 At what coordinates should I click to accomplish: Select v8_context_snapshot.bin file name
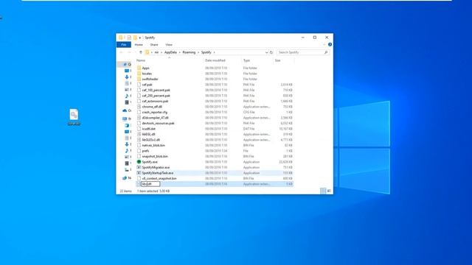coord(159,178)
